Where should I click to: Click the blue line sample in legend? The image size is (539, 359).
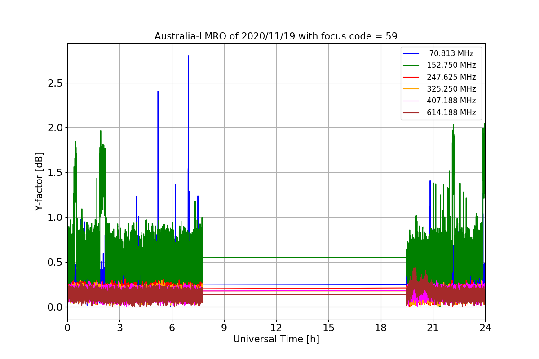click(411, 53)
